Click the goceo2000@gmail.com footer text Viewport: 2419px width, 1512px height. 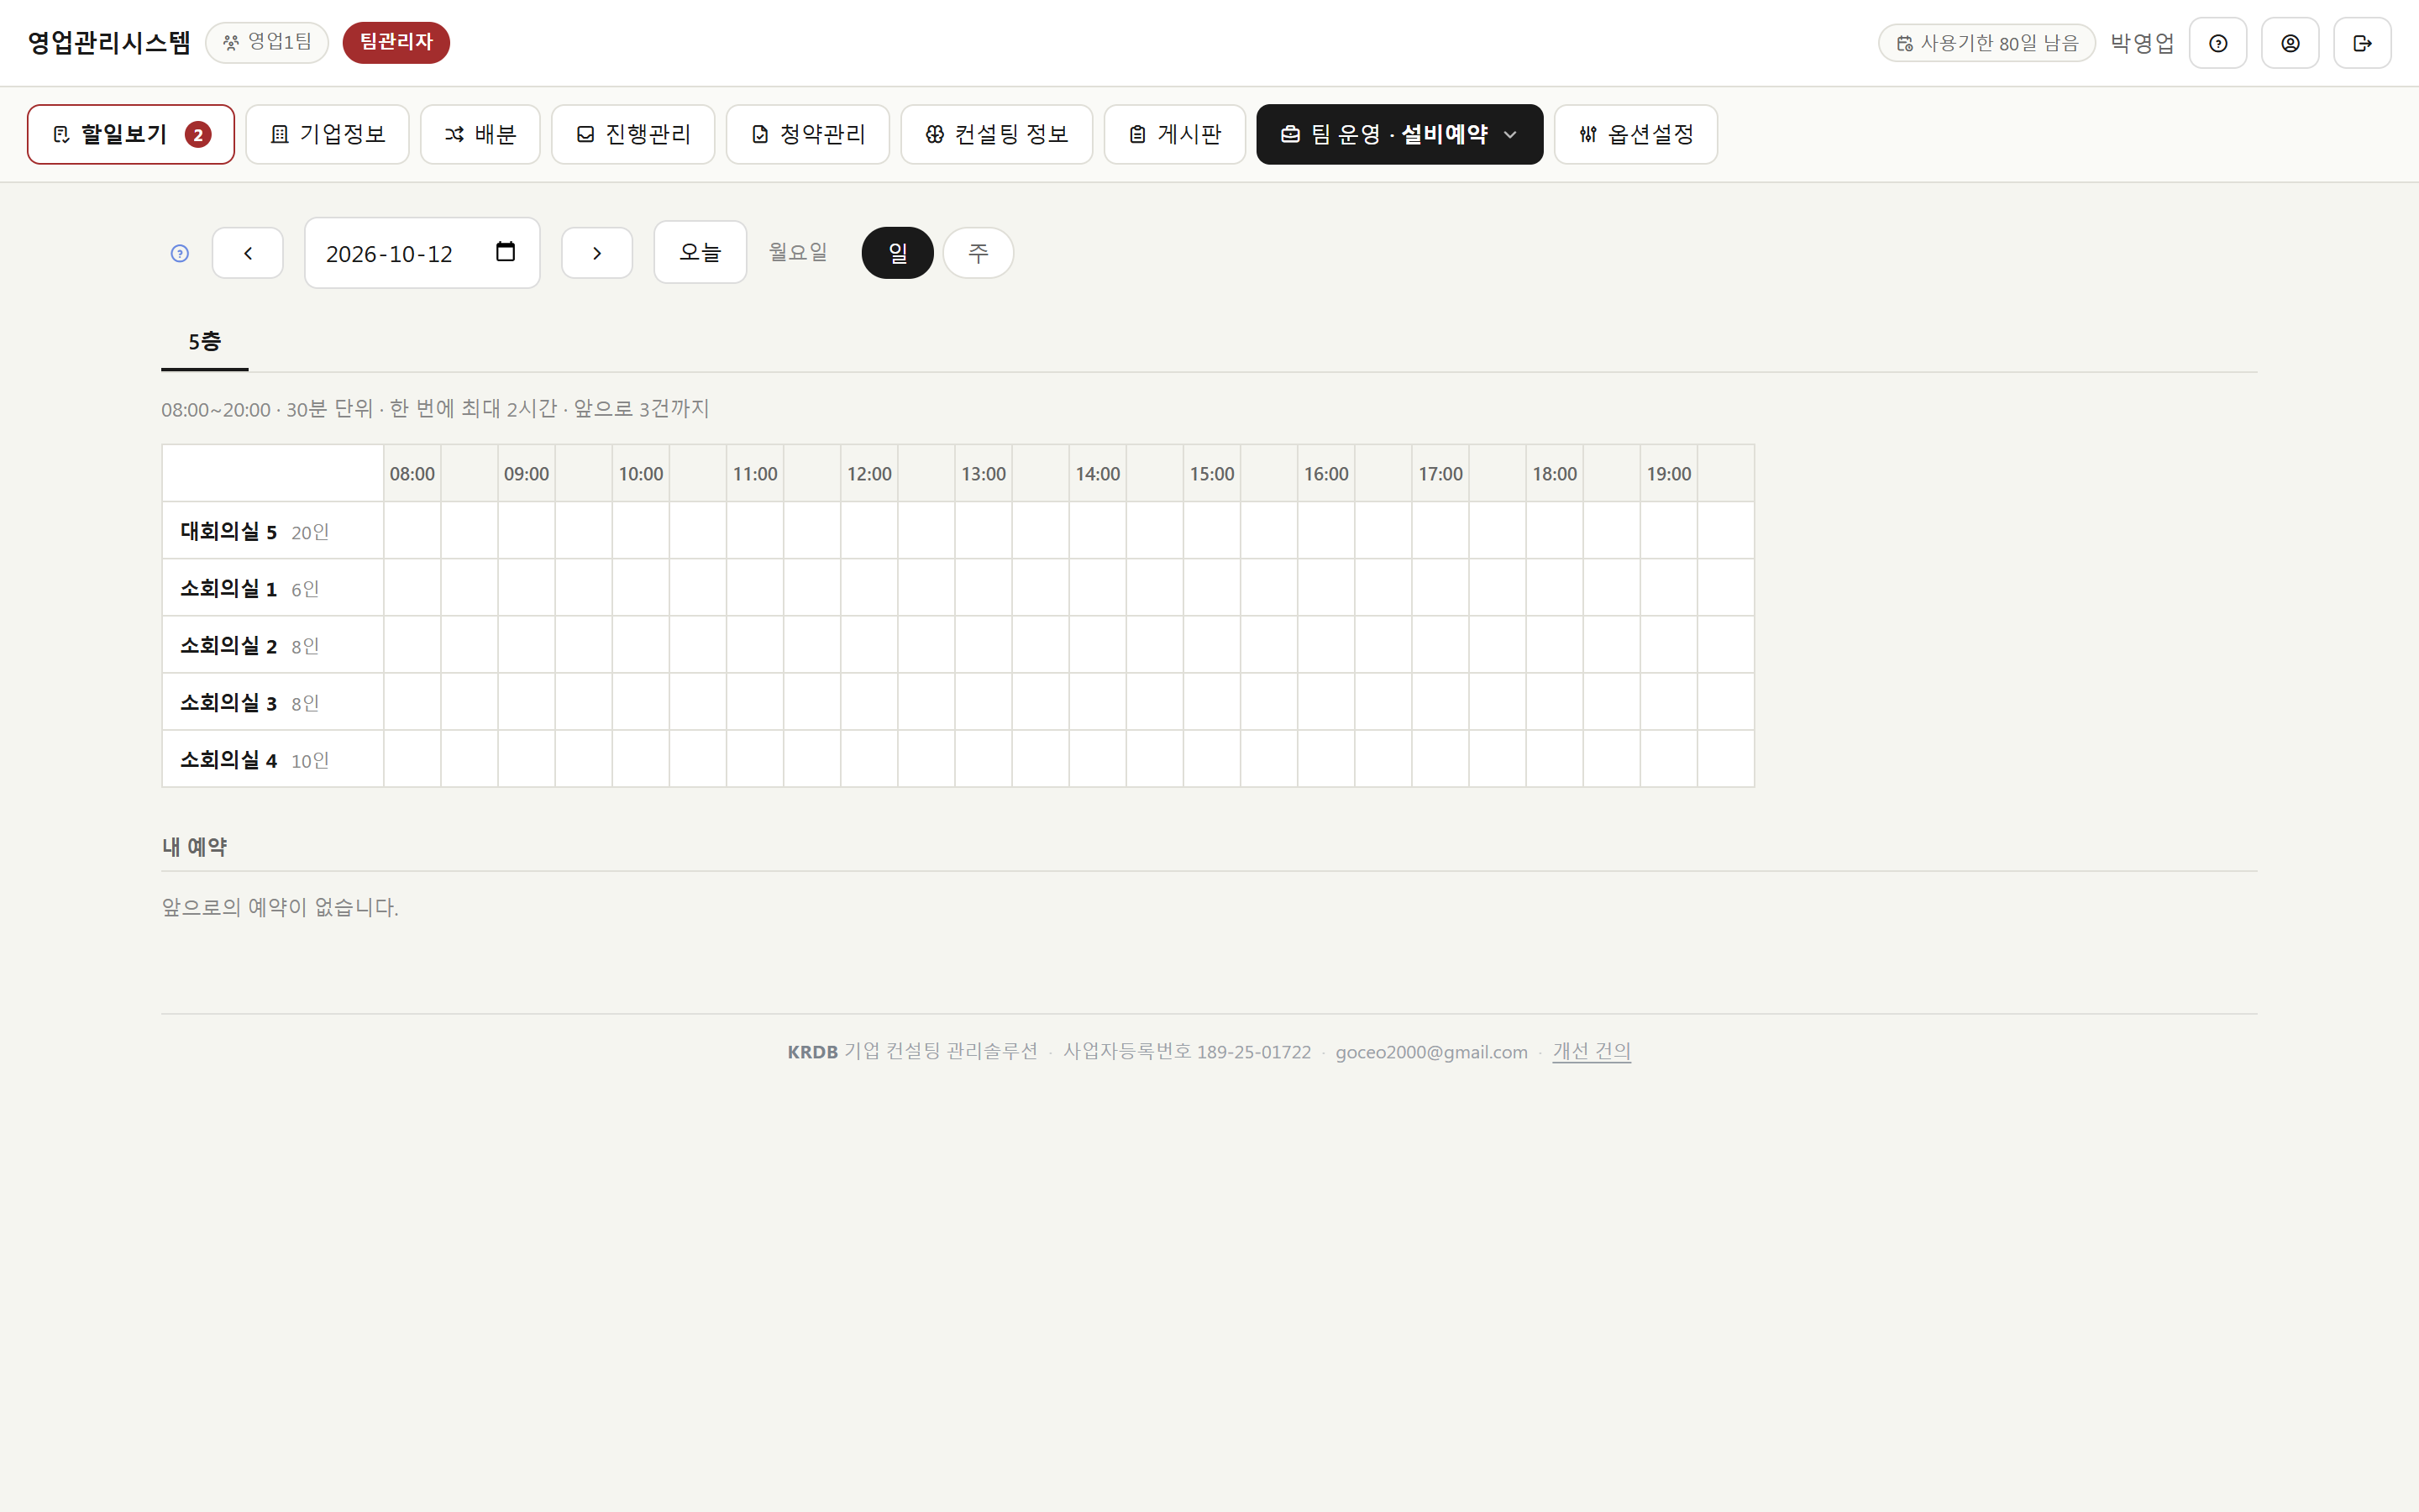point(1431,1052)
